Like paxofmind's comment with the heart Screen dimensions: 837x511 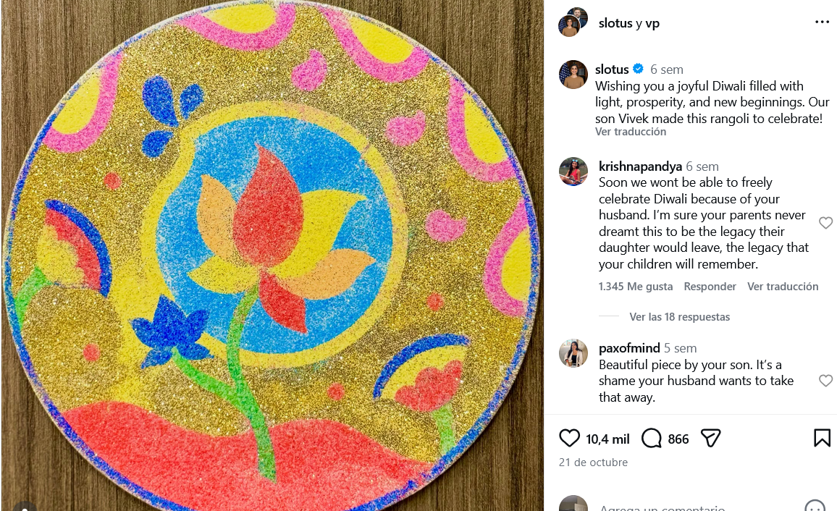tap(825, 380)
